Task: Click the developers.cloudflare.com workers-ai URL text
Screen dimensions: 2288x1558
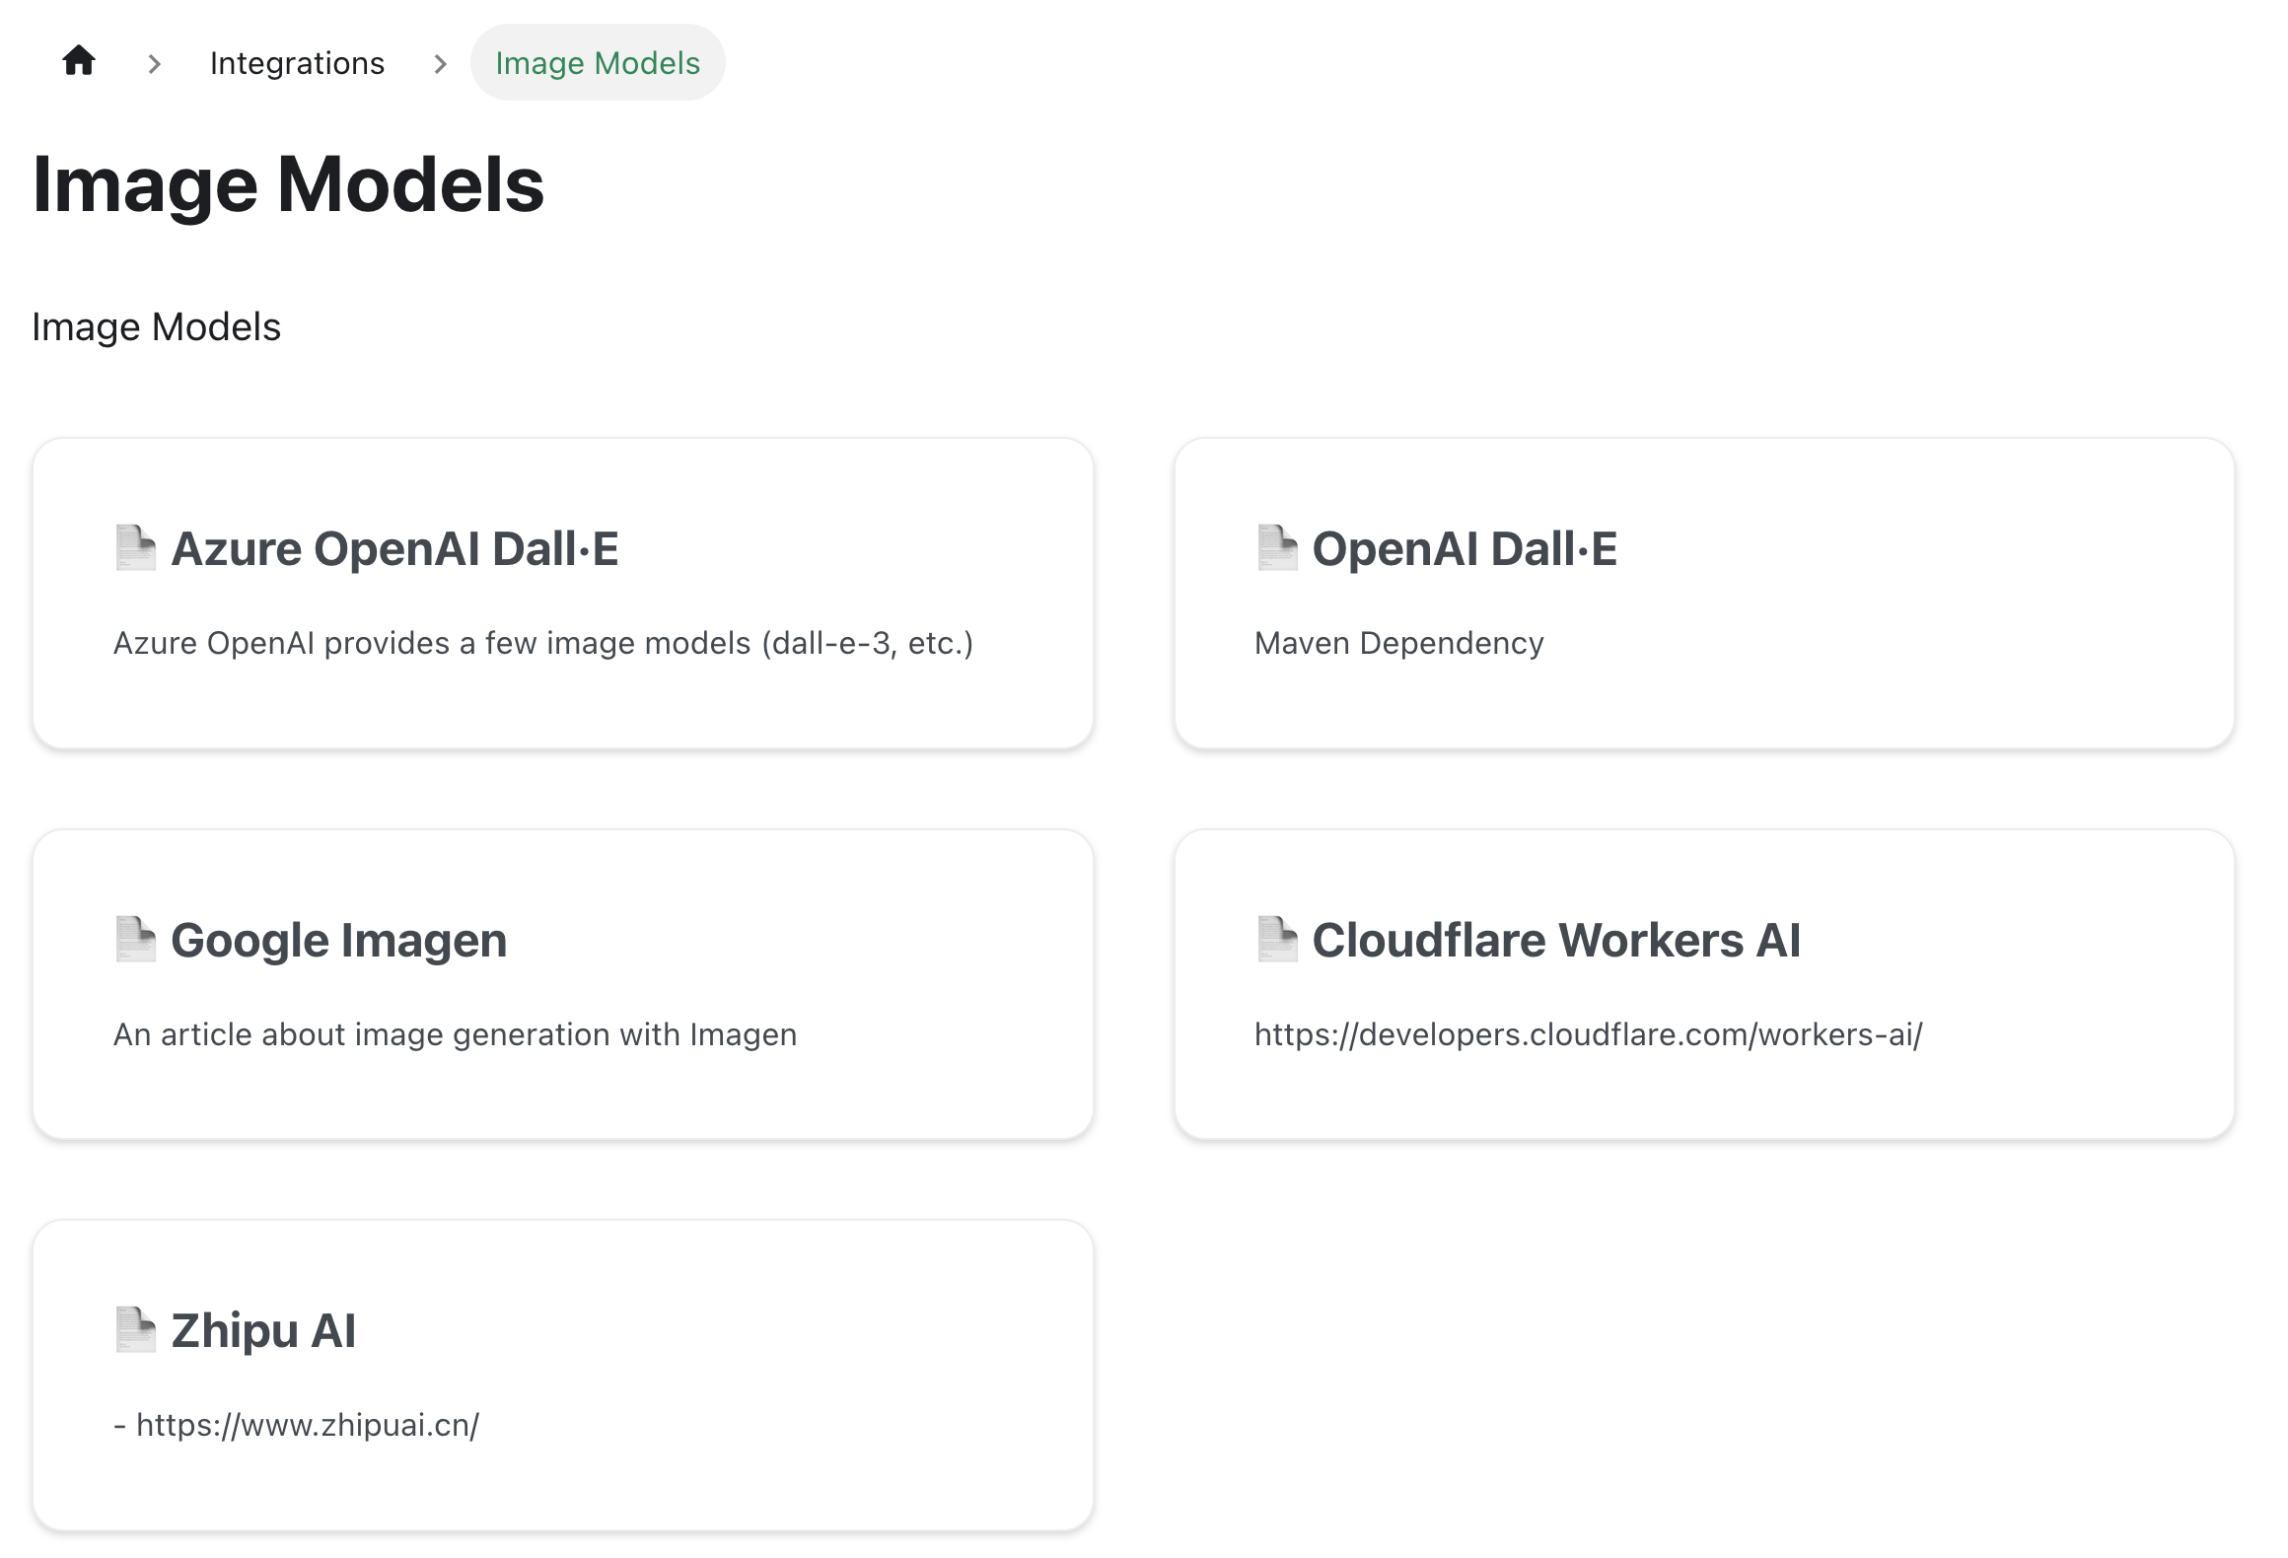Action: (x=1588, y=1034)
